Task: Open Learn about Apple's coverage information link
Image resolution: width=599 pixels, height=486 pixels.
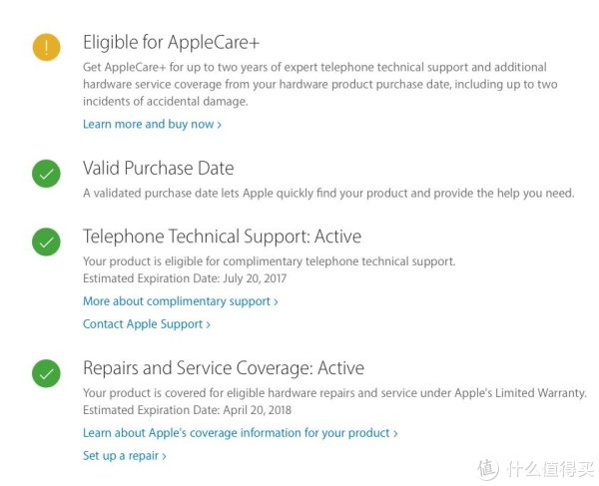Action: pyautogui.click(x=241, y=433)
